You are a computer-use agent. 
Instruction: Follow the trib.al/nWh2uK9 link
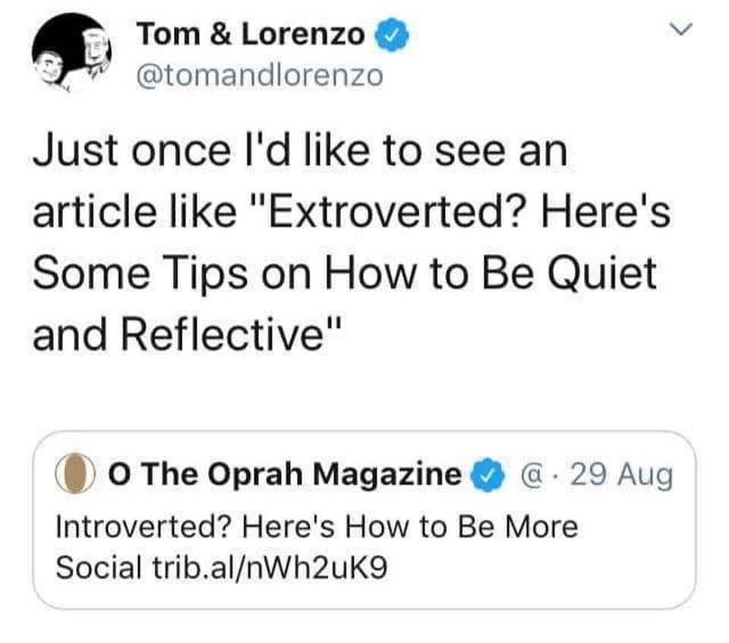(x=270, y=567)
